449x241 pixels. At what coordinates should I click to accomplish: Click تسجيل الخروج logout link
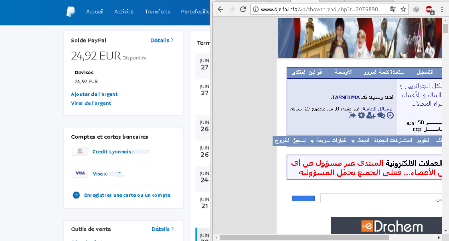290,141
